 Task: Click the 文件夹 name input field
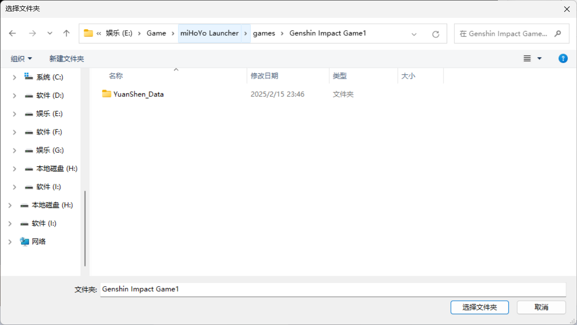click(333, 289)
